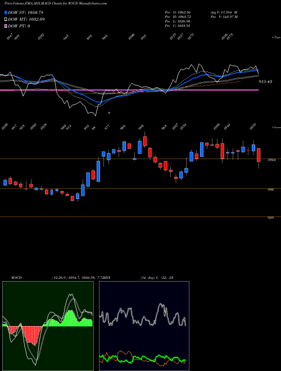Image resolution: width=281 pixels, height=371 pixels.
Task: Click the 'Pre C: 1038.95' close value
Action: pos(178,26)
